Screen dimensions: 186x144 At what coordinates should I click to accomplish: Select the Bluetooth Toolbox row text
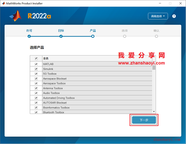pos(54,112)
